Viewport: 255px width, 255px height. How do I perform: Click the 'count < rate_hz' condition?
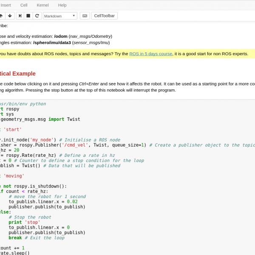[26, 191]
